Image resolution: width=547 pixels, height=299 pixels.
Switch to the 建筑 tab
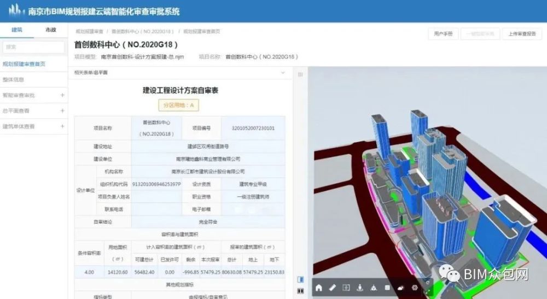pos(17,30)
